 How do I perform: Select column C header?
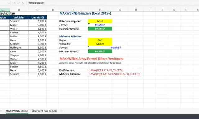(37, 10)
